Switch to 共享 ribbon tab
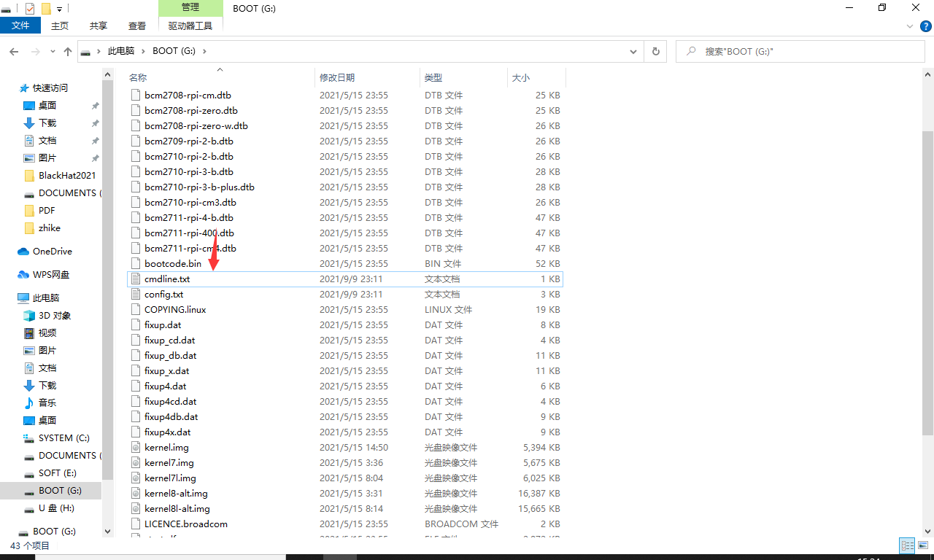Viewport: 934px width, 560px height. click(x=99, y=26)
